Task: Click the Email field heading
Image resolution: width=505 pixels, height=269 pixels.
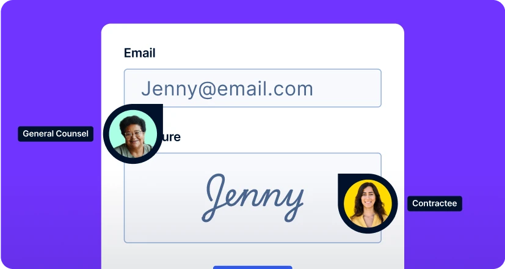Action: (139, 53)
